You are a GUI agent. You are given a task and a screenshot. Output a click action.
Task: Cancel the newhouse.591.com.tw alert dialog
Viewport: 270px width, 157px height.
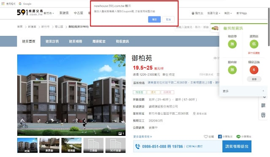pos(168,19)
